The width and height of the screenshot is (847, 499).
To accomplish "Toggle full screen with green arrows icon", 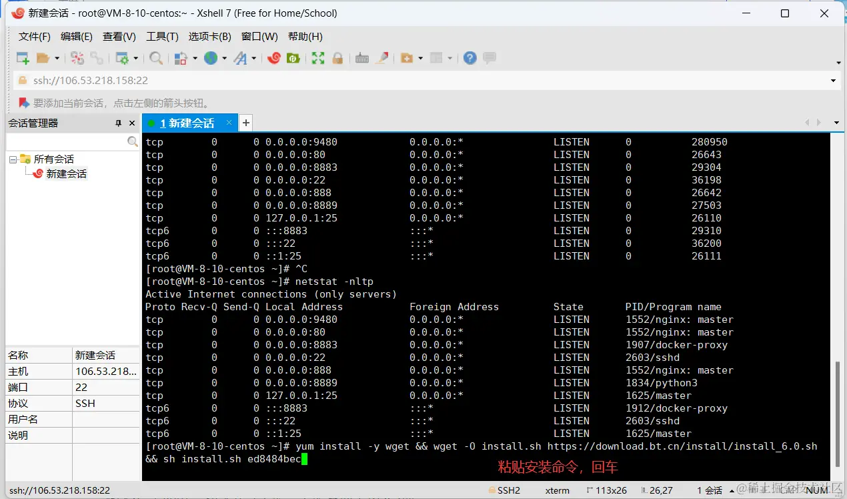I will (x=318, y=58).
